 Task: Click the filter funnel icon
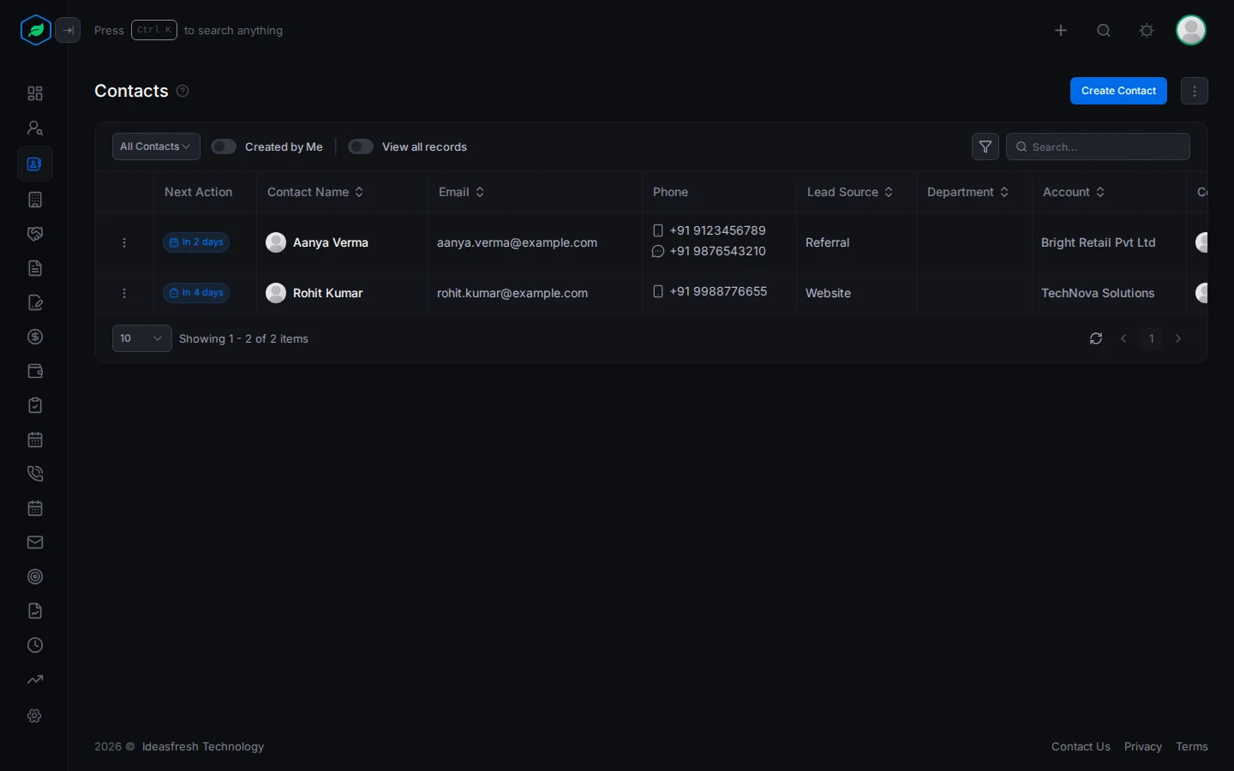985,146
